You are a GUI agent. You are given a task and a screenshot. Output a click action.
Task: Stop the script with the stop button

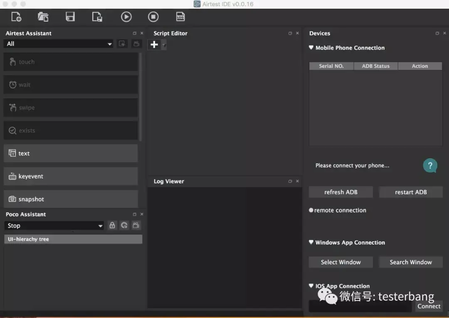(x=153, y=17)
